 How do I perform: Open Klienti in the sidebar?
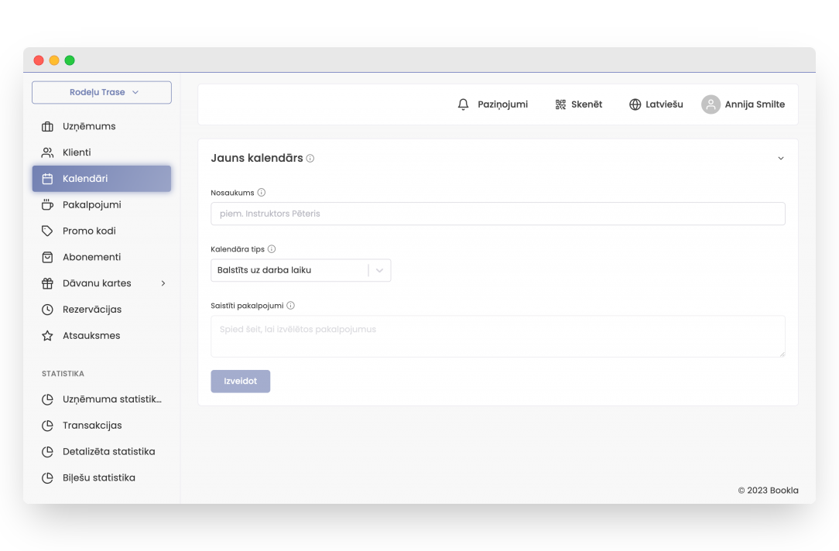pyautogui.click(x=77, y=152)
